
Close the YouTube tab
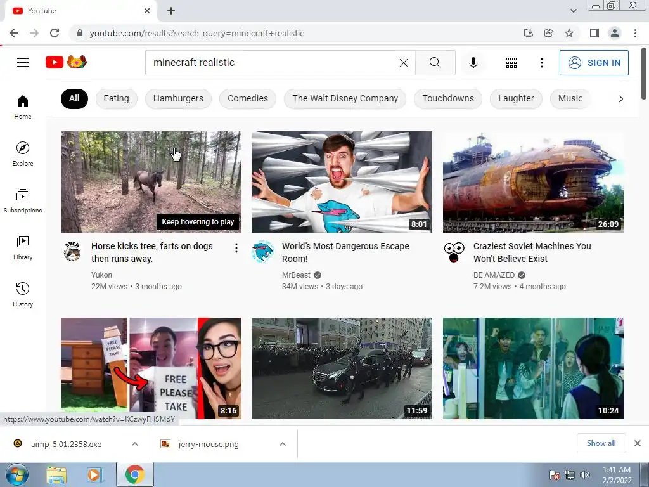[x=147, y=11]
